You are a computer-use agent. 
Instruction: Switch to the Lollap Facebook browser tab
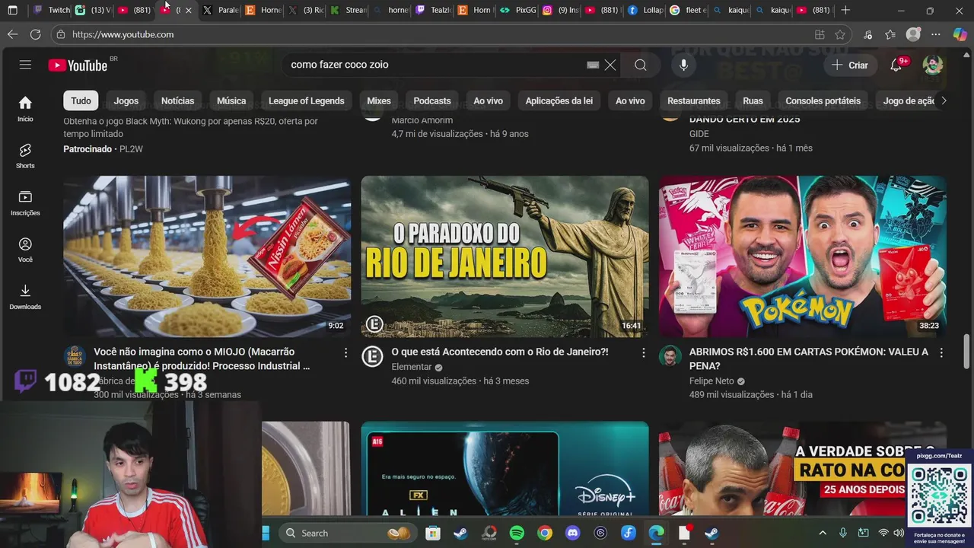tap(645, 10)
